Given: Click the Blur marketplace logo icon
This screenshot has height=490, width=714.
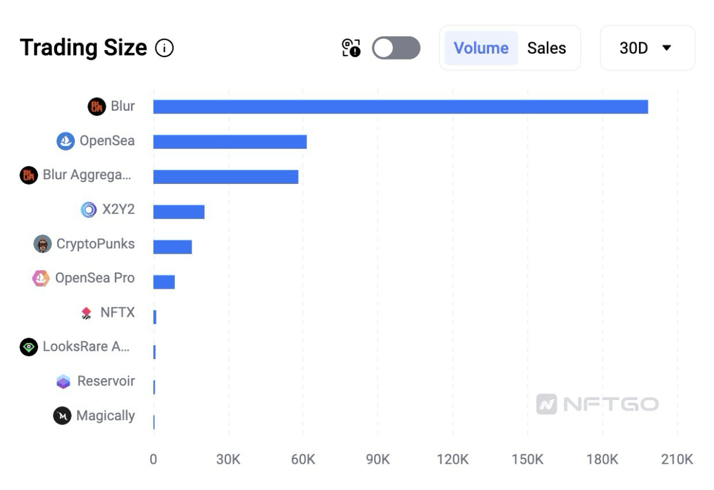Looking at the screenshot, I should [96, 107].
